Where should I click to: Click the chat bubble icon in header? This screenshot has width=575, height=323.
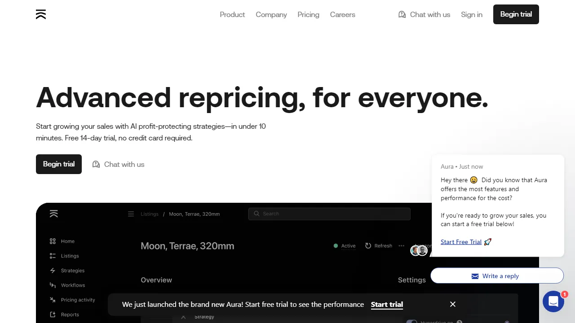(402, 14)
